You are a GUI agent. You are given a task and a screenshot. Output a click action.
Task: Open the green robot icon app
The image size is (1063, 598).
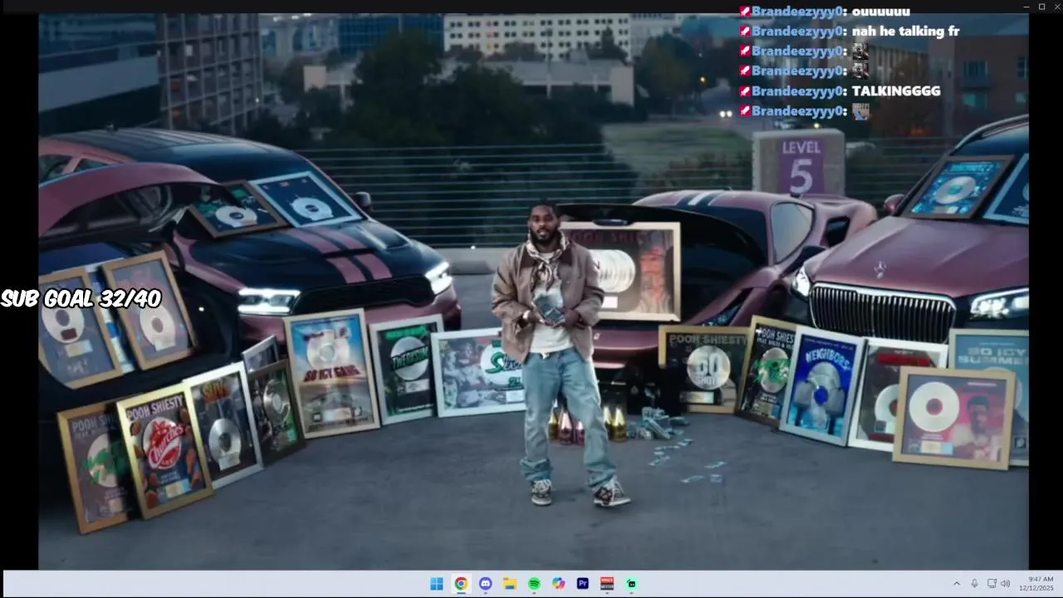click(x=631, y=584)
